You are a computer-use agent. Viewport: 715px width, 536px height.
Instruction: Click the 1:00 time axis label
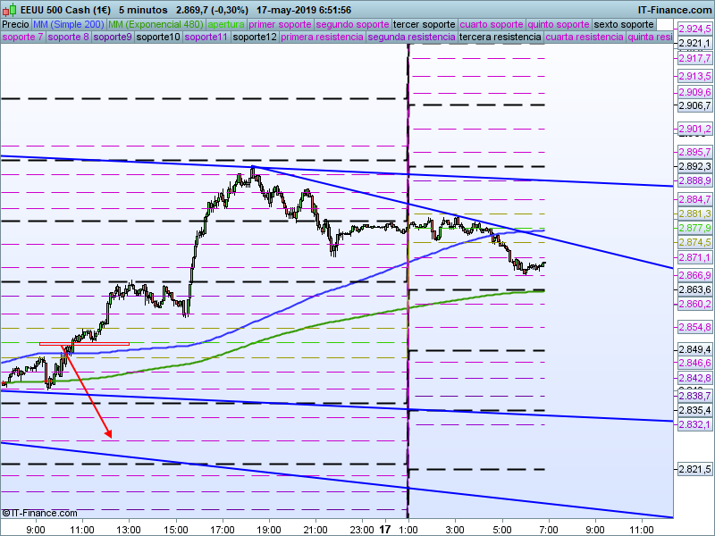[x=408, y=530]
